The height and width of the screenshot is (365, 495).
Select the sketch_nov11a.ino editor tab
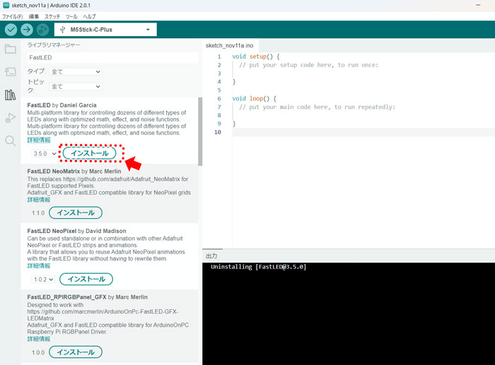pos(230,46)
